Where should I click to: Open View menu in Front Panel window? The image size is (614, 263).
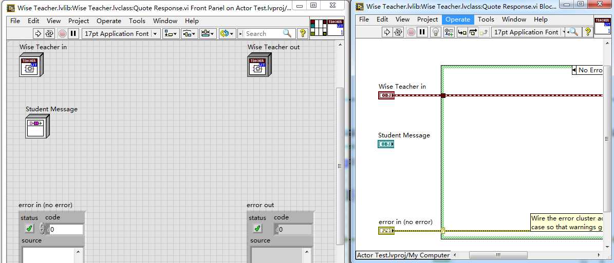[53, 21]
